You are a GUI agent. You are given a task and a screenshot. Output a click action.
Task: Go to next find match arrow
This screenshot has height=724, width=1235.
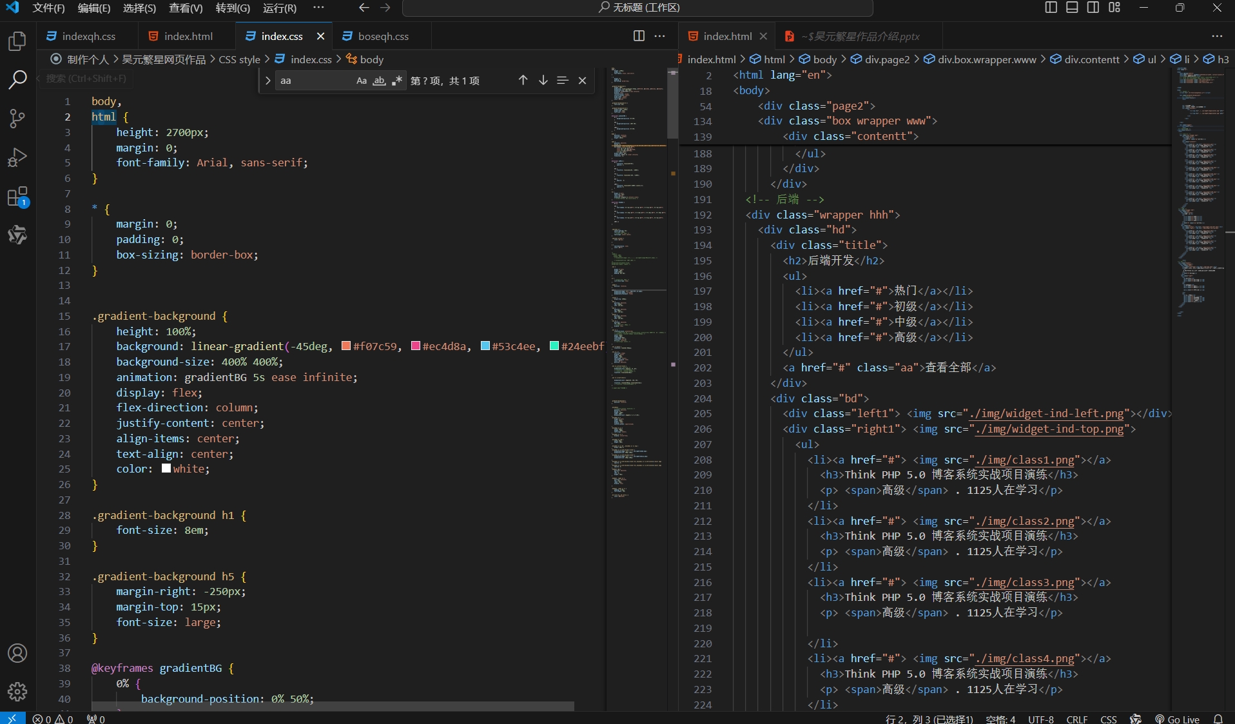coord(543,80)
